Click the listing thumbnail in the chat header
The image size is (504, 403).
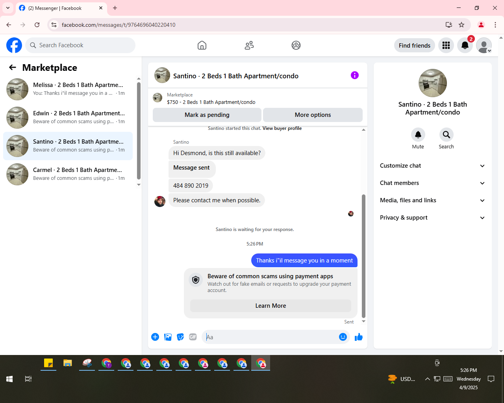coord(162,75)
